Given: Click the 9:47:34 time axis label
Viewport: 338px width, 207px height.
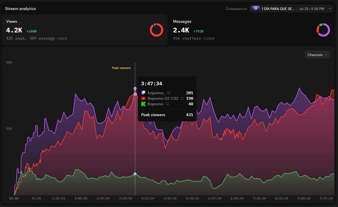Looking at the screenshot, I should pyautogui.click(x=326, y=198).
